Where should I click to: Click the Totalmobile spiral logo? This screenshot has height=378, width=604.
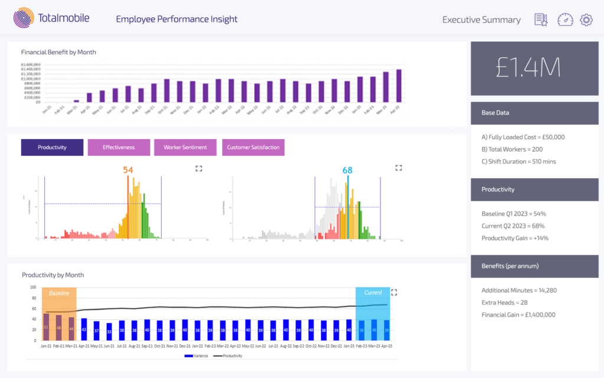coord(23,18)
